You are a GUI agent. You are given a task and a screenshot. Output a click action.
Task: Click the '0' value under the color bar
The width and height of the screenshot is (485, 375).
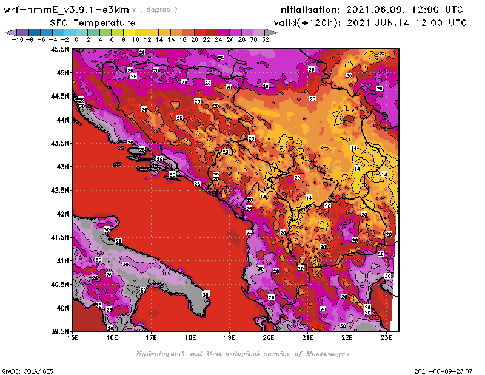click(76, 39)
